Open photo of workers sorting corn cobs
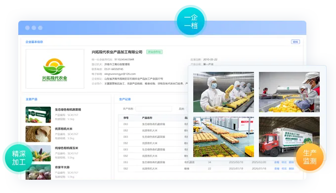Viewport: 336px width, 193px height. (223, 92)
